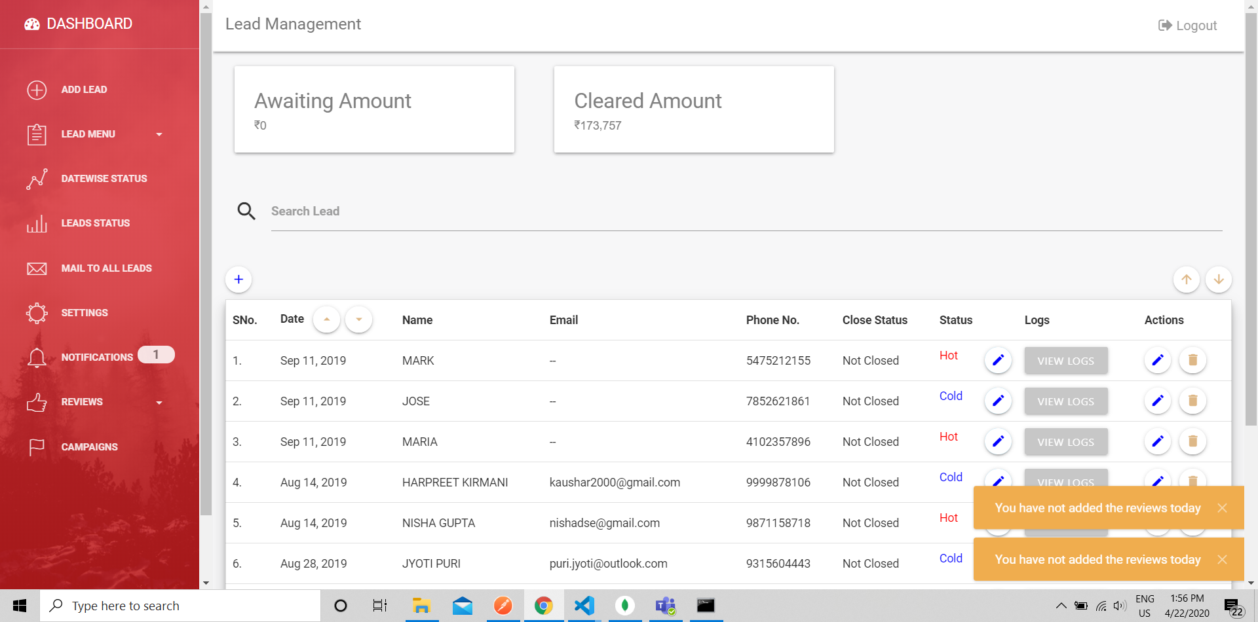Viewport: 1258px width, 622px height.
Task: Open Leads Status bar chart icon
Action: [x=37, y=223]
